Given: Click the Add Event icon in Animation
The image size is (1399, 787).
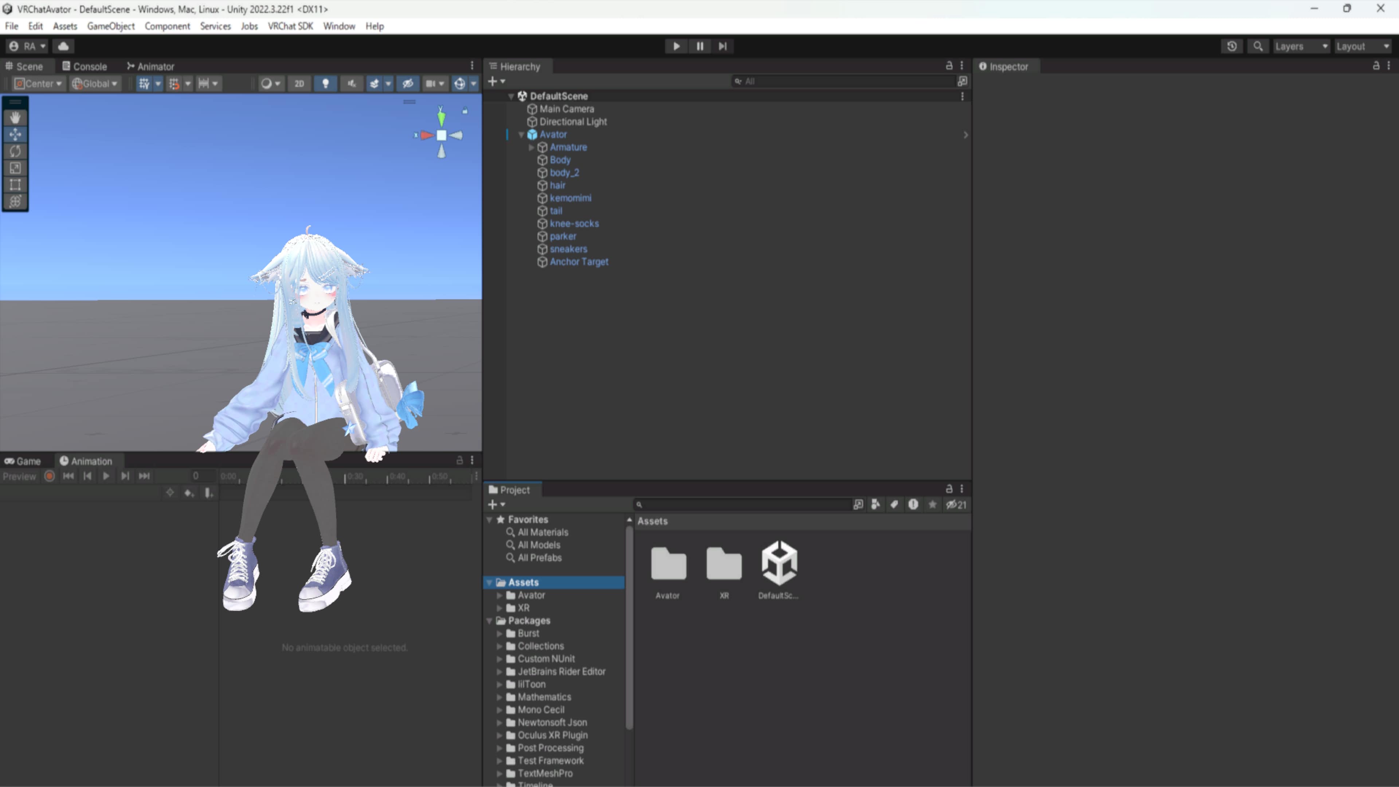Looking at the screenshot, I should 208,493.
